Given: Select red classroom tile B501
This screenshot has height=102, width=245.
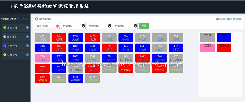Looking at the screenshot, I should point(109,48).
